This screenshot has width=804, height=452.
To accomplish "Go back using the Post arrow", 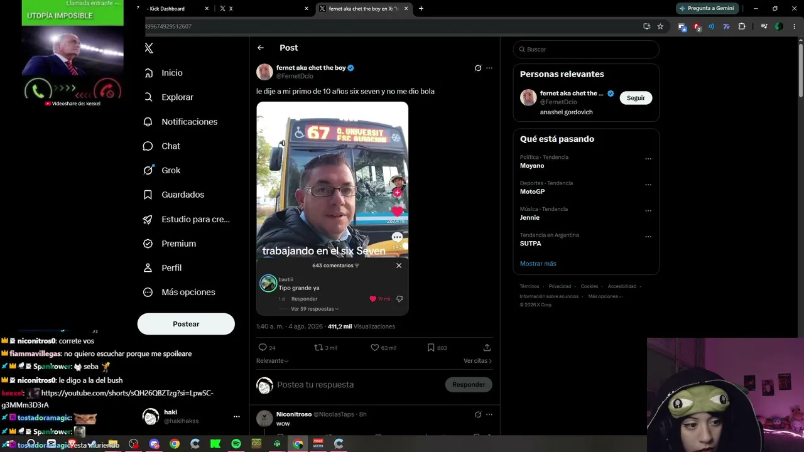I will [x=261, y=48].
